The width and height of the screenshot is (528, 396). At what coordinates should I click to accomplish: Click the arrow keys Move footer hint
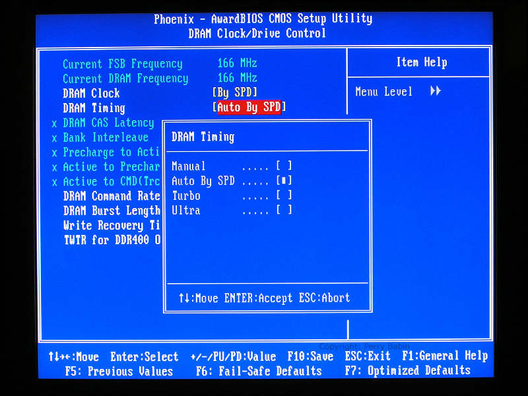[x=73, y=356]
